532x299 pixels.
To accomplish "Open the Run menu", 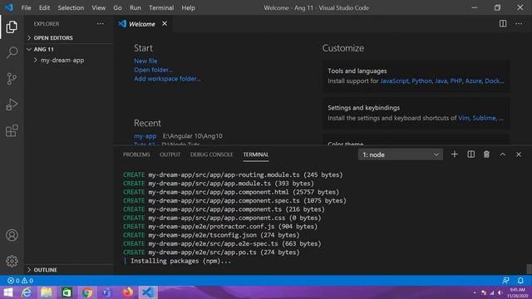I will click(135, 7).
